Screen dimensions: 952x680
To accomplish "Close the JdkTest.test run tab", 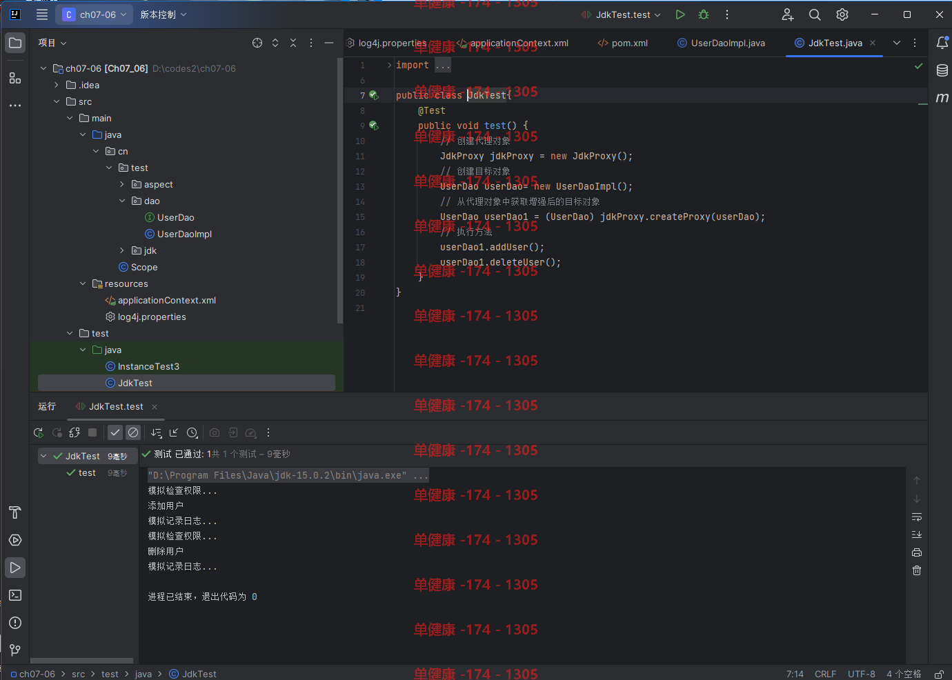I will (x=155, y=407).
